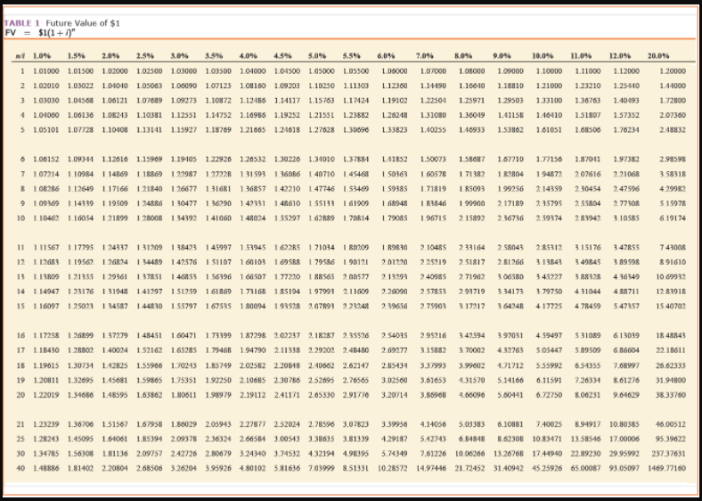Click value 1.21000 in row 2
The image size is (702, 501).
click(550, 86)
